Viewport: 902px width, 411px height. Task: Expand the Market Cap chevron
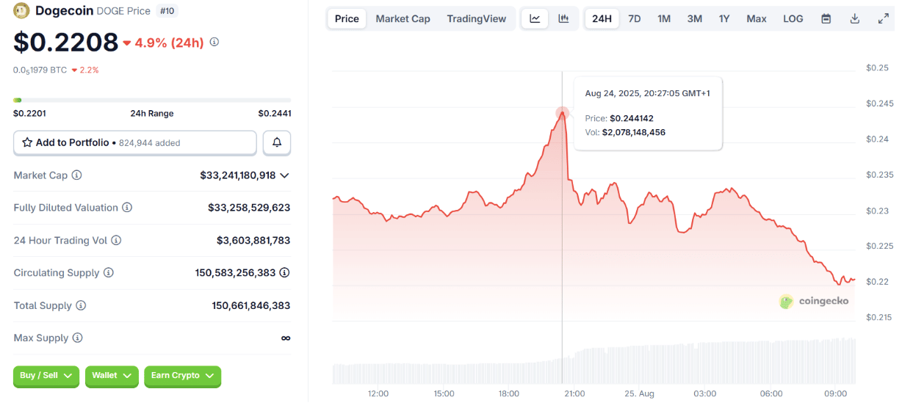[284, 175]
